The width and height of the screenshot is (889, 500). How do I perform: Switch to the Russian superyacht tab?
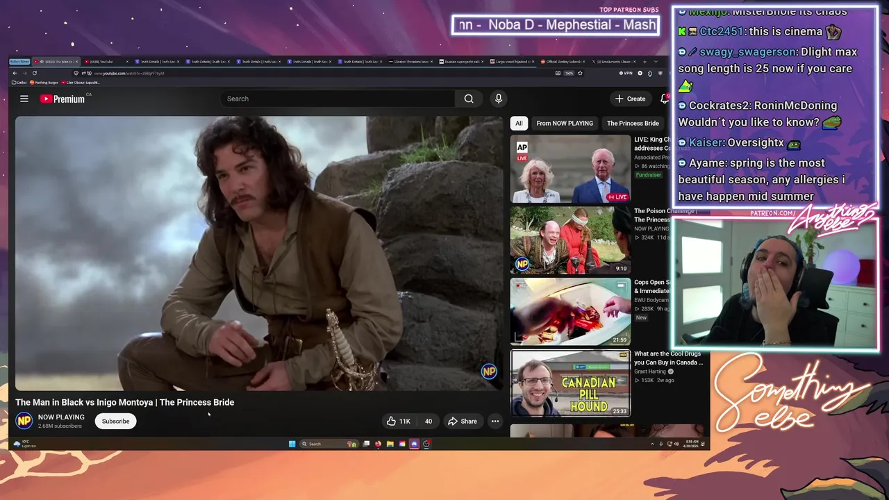pyautogui.click(x=463, y=62)
